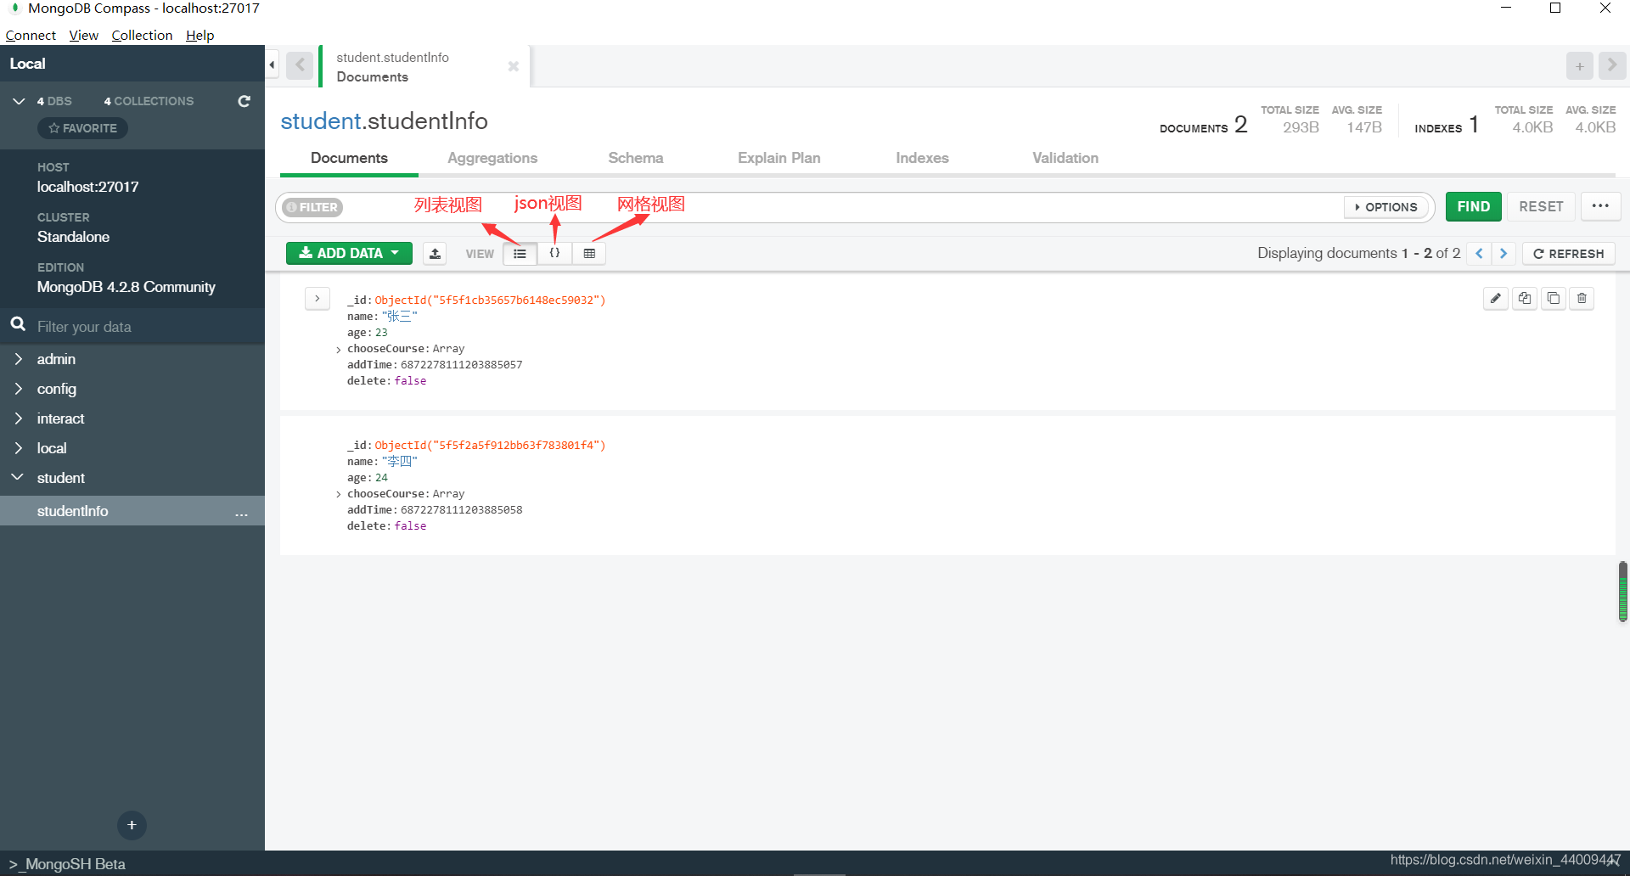Close the student.studentInfo tab
The height and width of the screenshot is (876, 1630).
click(513, 66)
